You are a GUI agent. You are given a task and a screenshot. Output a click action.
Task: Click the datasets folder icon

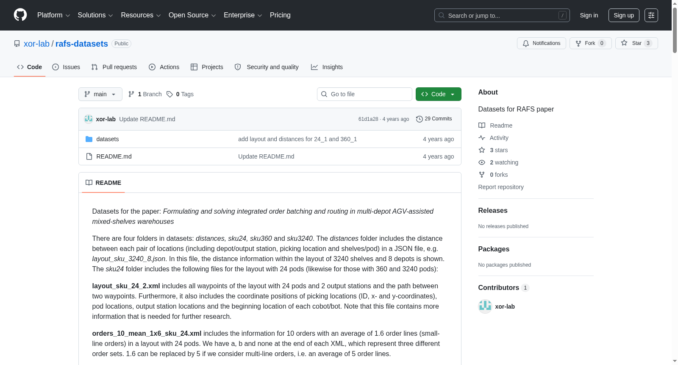coord(89,139)
